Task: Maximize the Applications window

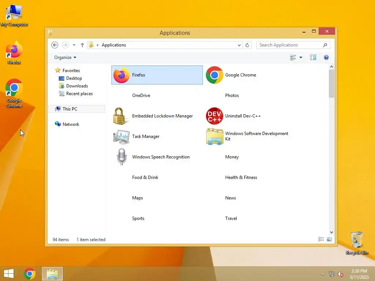Action: (x=314, y=31)
